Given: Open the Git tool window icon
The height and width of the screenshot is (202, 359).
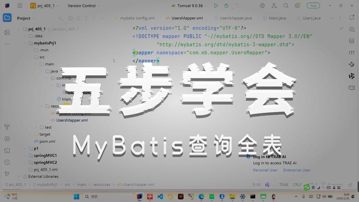Looking at the screenshot, I should tap(7, 174).
